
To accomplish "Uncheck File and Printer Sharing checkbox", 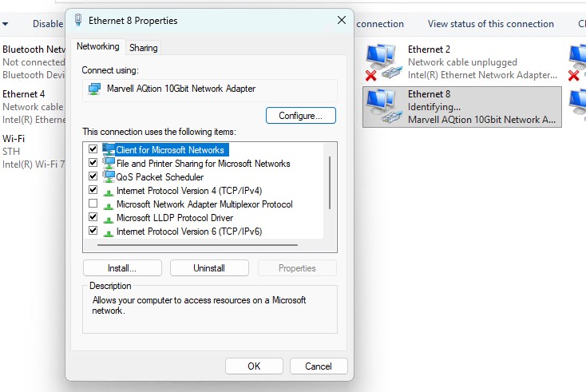I will coord(93,163).
